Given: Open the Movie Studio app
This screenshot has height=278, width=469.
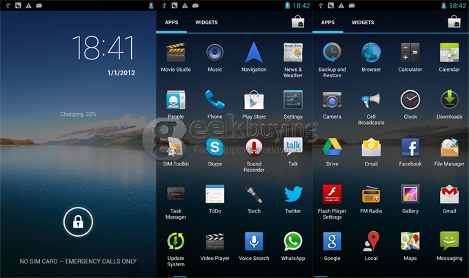Looking at the screenshot, I should click(x=176, y=52).
